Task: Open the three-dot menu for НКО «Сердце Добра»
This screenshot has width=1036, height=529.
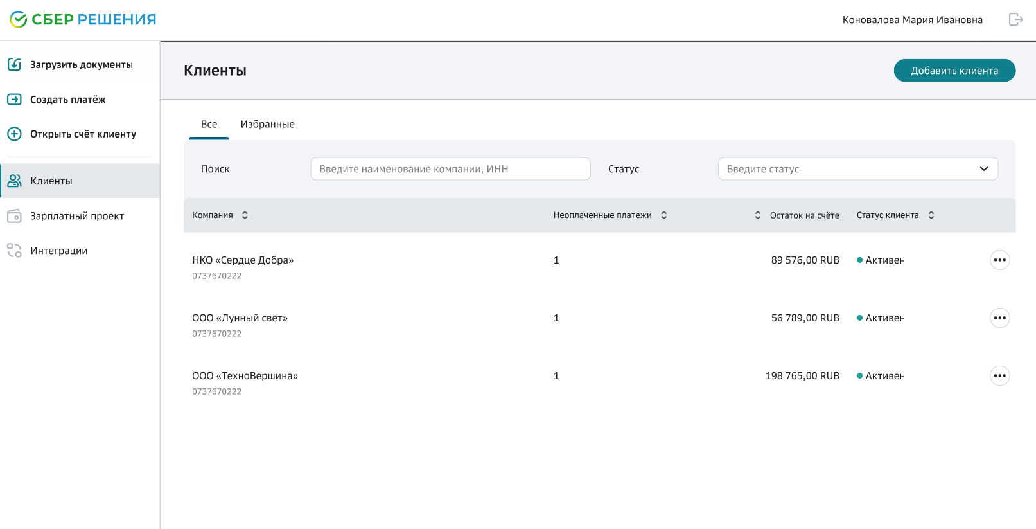Action: 999,260
